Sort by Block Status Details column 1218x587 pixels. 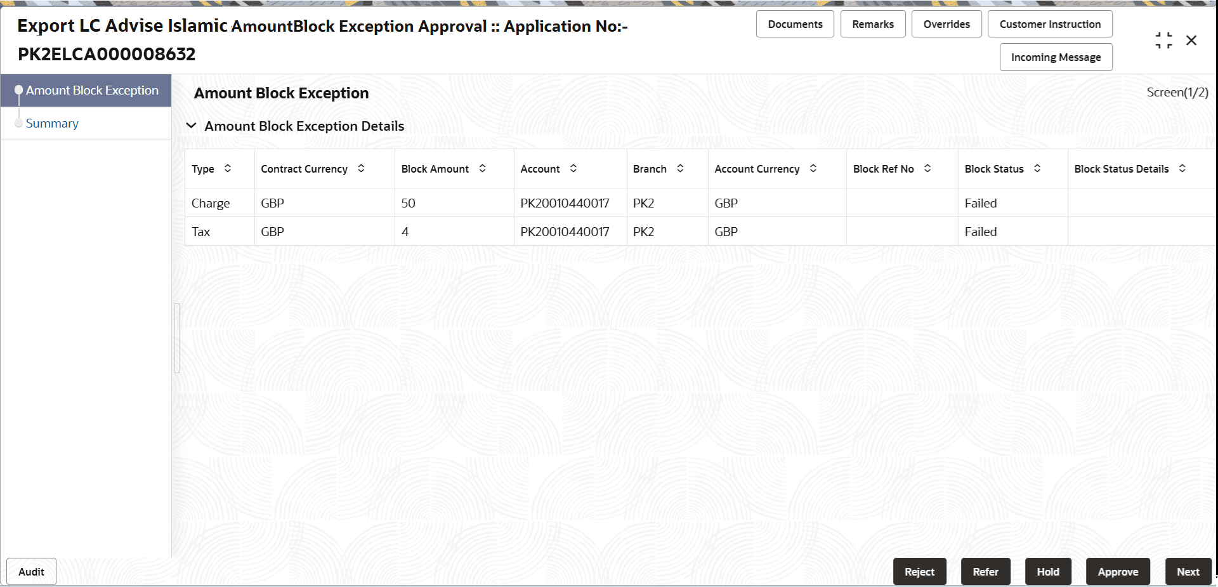click(1182, 168)
